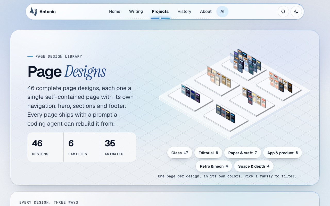Viewport: 330px width, 206px height.
Task: Click the 46 Designs stat
Action: [x=45, y=147]
